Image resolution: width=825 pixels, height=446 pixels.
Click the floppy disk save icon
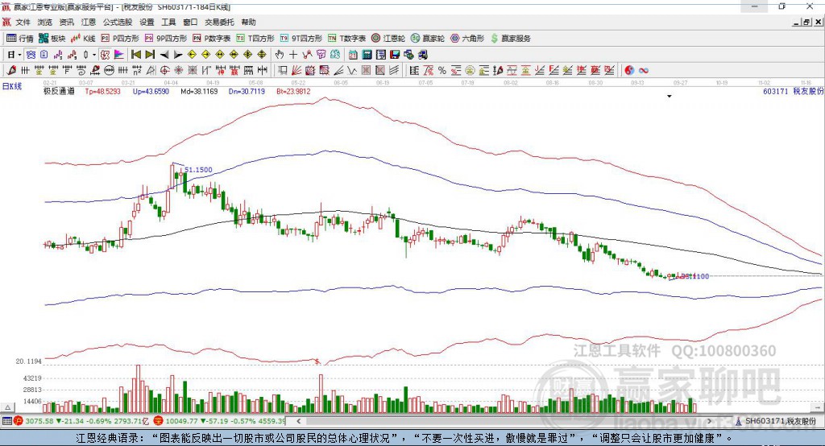395,55
